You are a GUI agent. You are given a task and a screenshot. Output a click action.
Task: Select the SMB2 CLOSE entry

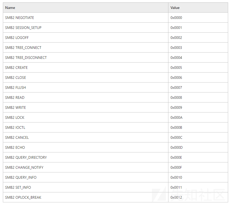15,78
